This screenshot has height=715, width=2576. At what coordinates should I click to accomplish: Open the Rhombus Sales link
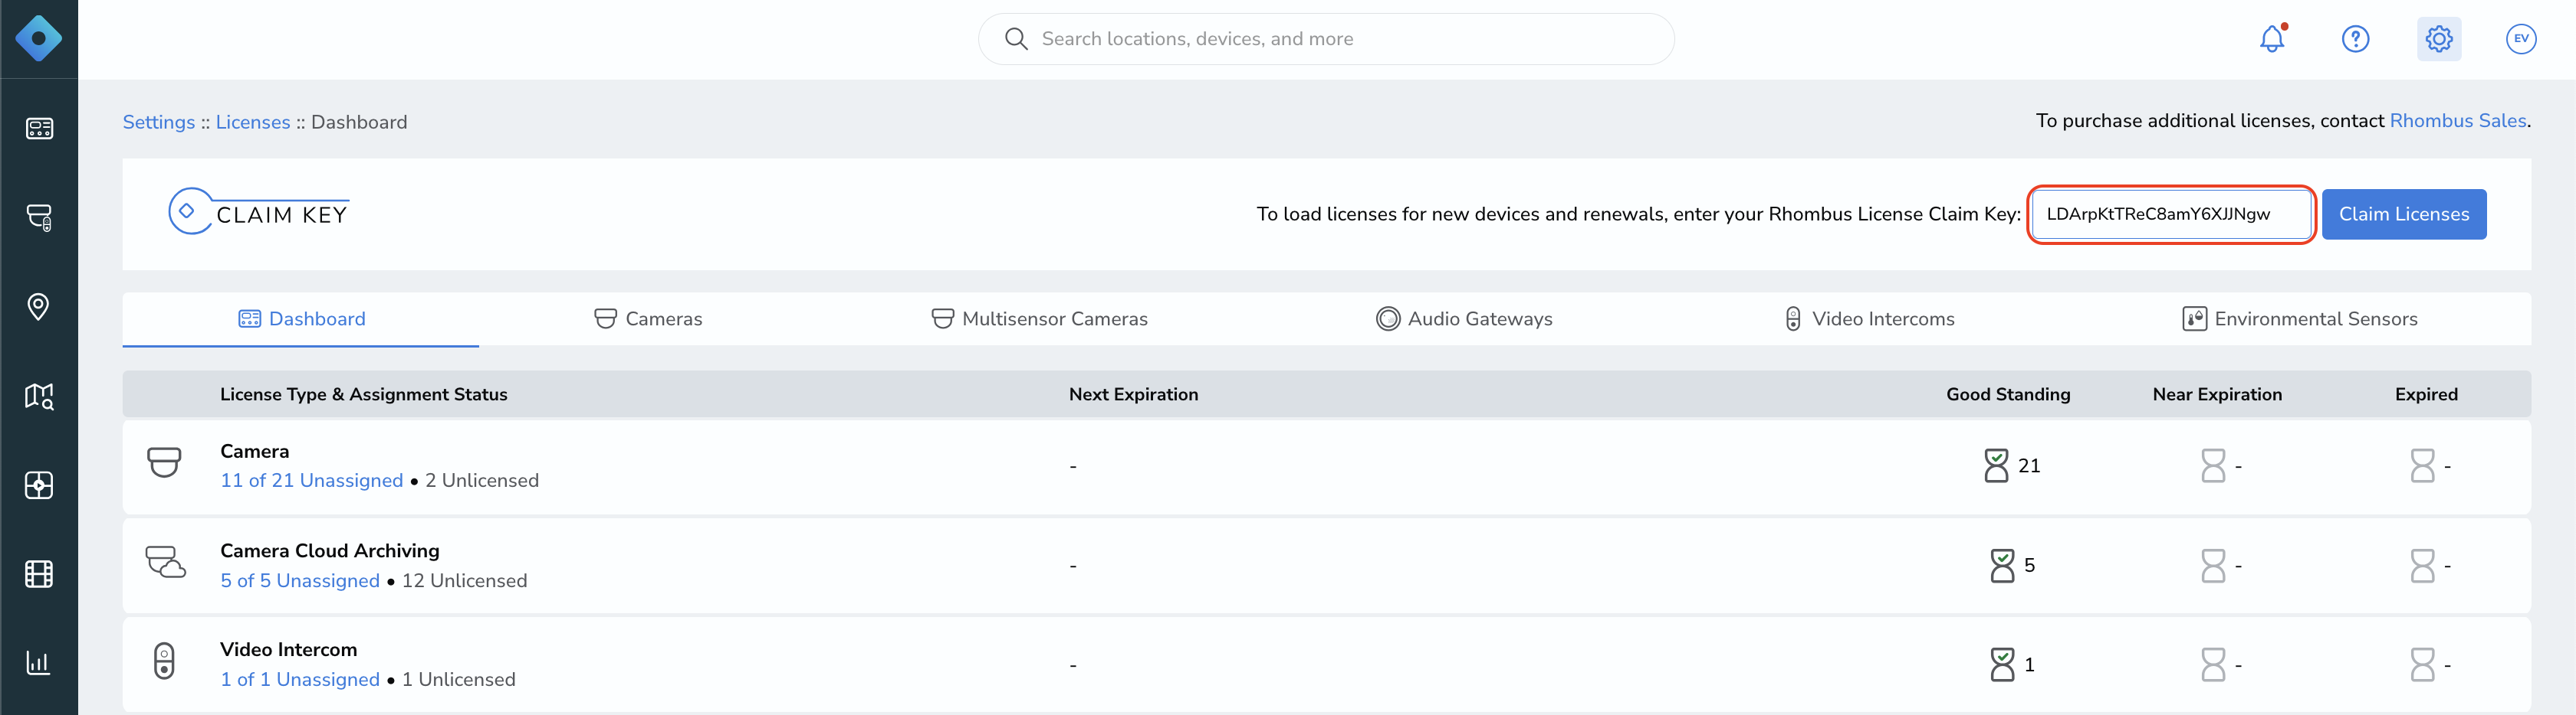point(2457,121)
